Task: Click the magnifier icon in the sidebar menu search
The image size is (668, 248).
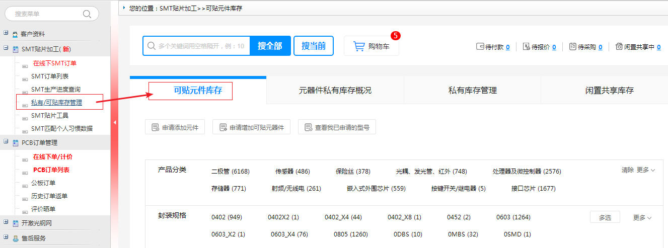Action: (x=87, y=14)
